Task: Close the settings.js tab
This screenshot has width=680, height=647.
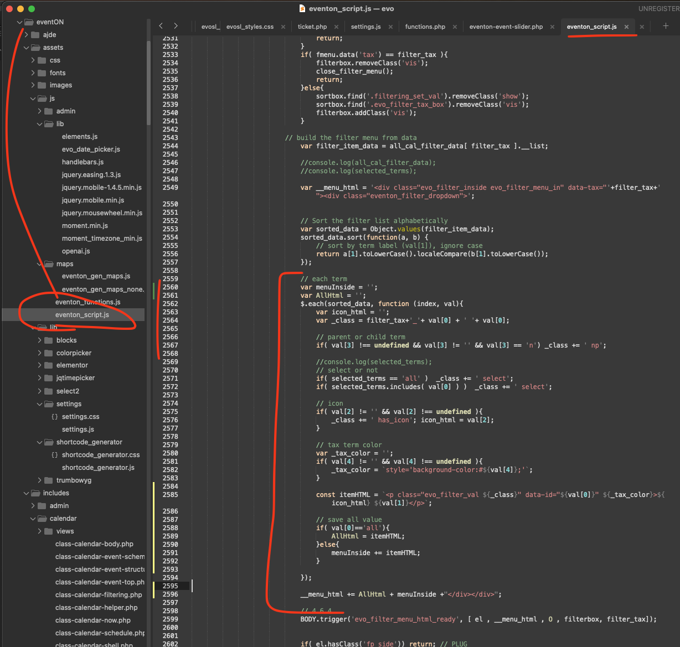Action: coord(390,27)
